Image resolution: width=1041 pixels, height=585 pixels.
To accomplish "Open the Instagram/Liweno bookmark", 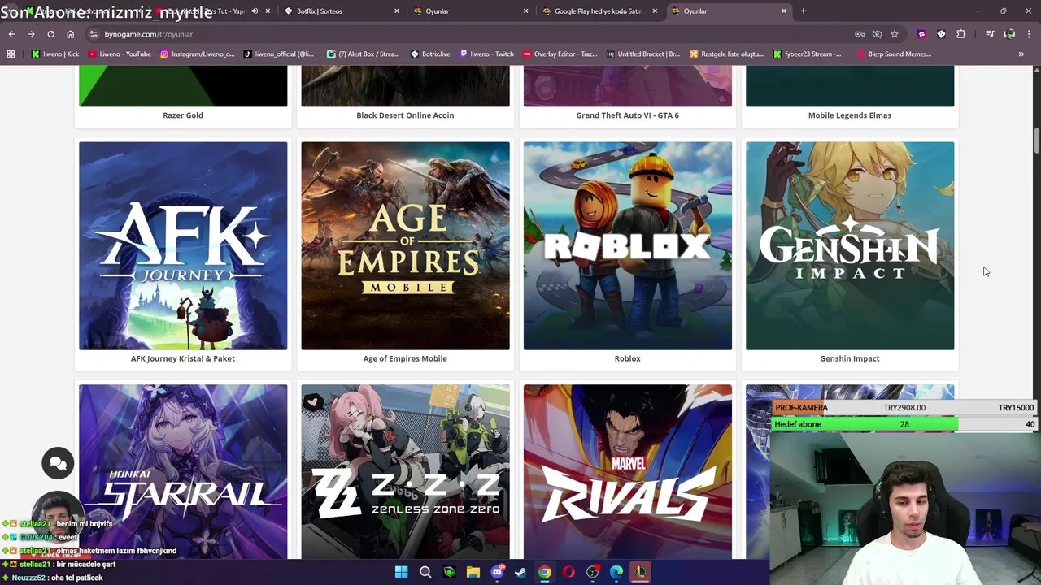I will [198, 54].
